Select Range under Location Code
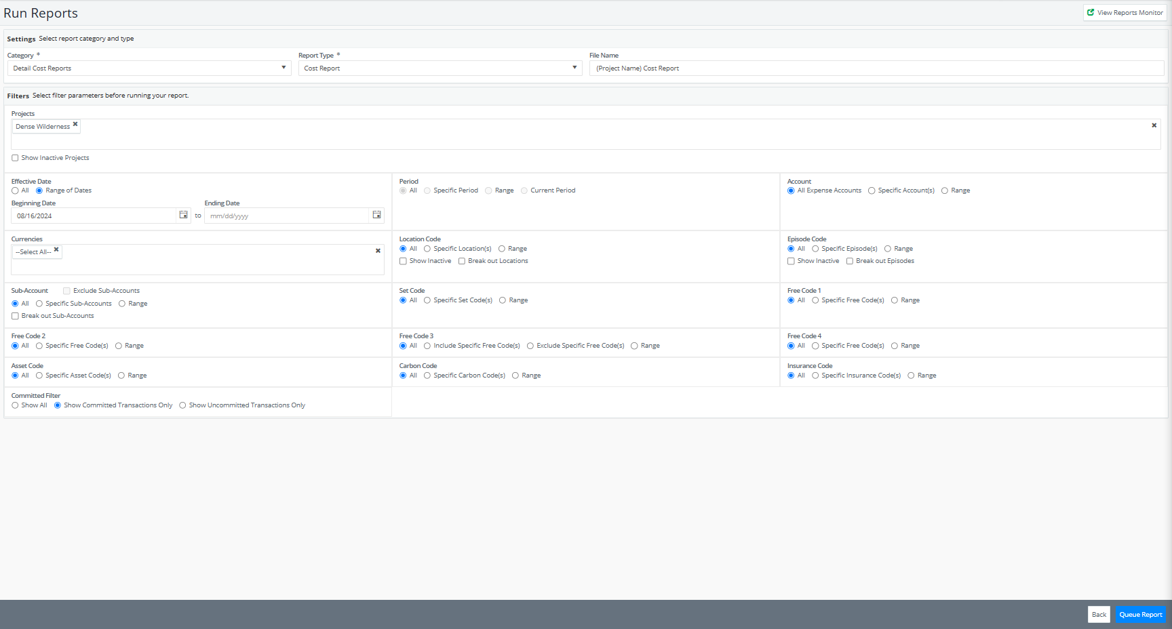The height and width of the screenshot is (629, 1172). tap(502, 249)
